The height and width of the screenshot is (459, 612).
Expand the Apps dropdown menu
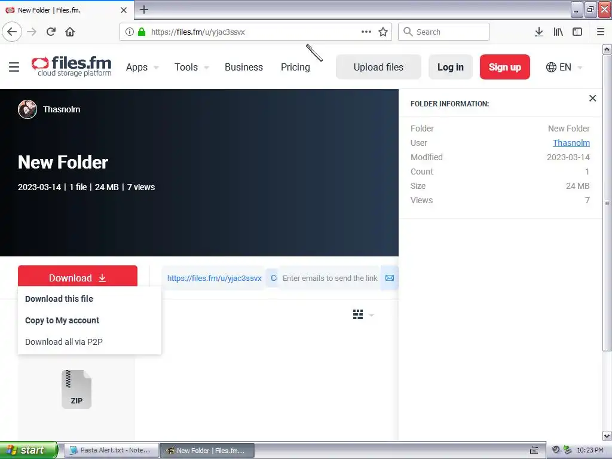coord(142,67)
